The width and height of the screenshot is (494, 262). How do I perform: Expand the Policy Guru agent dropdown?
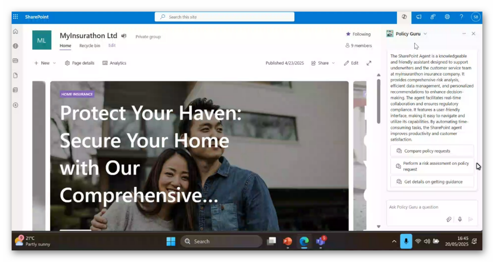pos(425,34)
